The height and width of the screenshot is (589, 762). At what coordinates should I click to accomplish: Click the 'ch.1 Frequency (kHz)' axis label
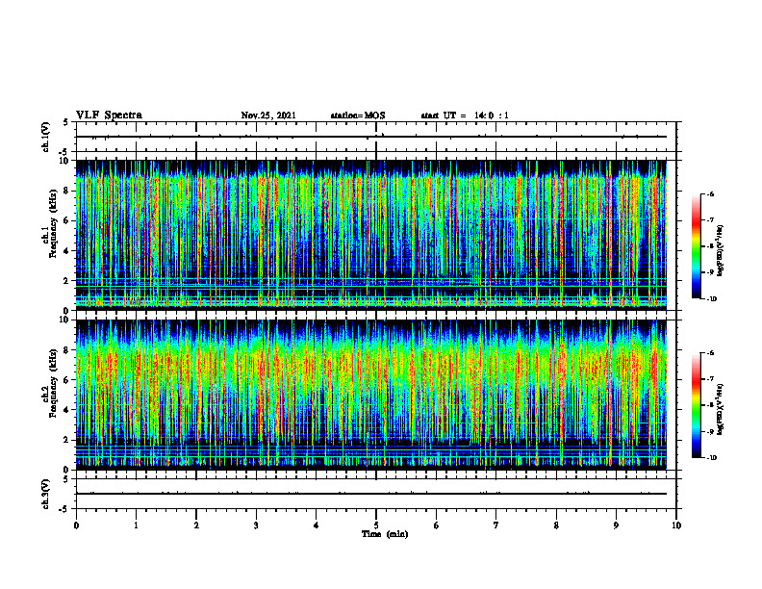coord(49,223)
